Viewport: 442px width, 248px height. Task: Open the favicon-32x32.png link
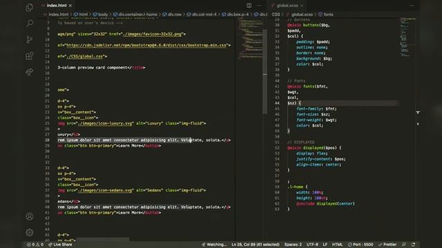point(153,34)
